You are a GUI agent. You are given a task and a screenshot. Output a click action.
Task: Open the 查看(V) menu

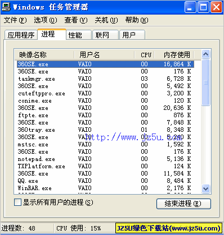pyautogui.click(x=76, y=20)
